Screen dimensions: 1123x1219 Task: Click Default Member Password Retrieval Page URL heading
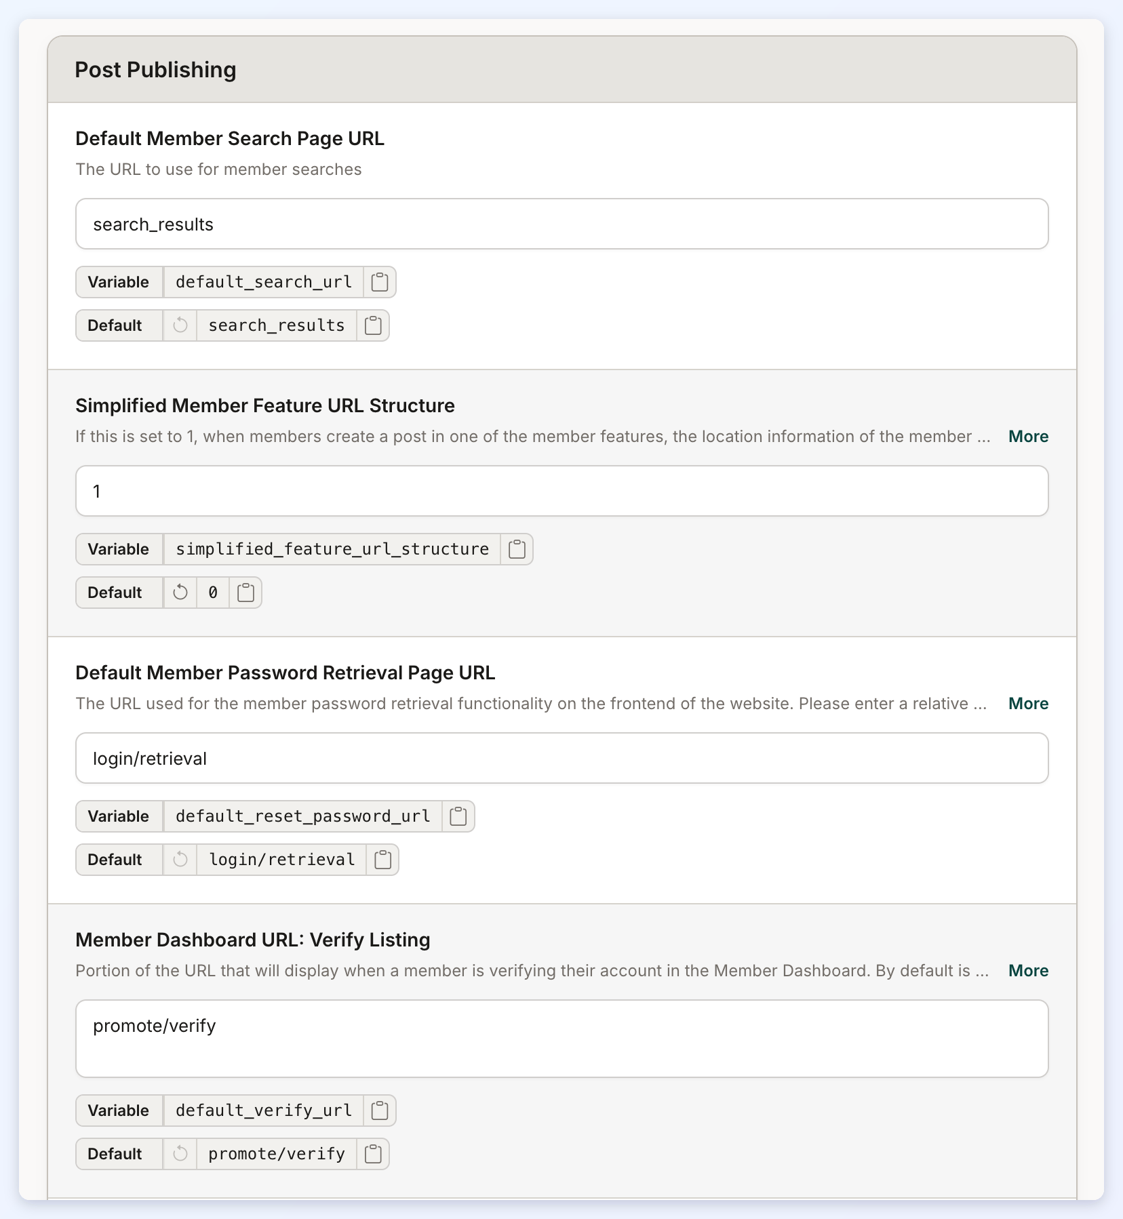(x=285, y=673)
